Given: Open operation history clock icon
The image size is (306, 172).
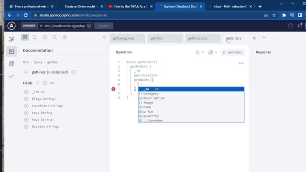Looking at the screenshot, I should click(45, 37).
